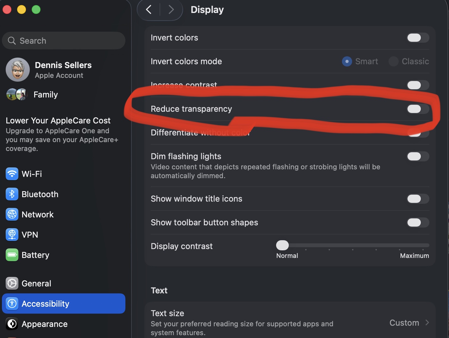Viewport: 449px width, 338px height.
Task: Click the Appearance icon in sidebar
Action: coord(12,324)
